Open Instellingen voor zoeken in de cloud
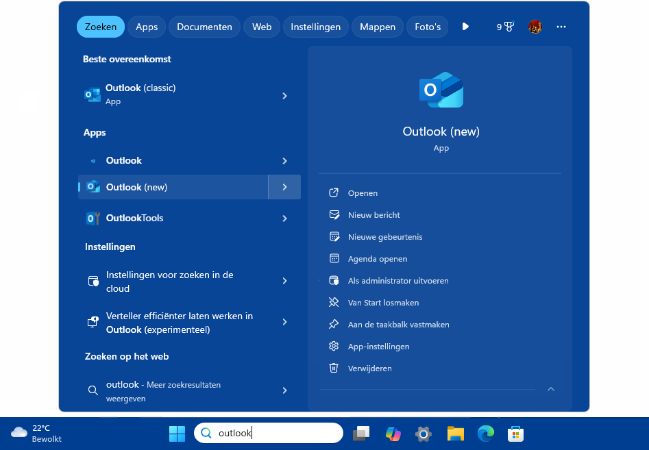Viewport: 649px width, 450px height. (x=173, y=282)
